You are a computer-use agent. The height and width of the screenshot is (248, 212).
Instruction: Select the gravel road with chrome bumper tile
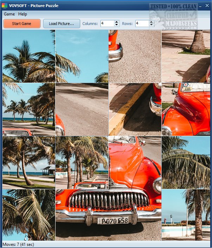(135, 56)
